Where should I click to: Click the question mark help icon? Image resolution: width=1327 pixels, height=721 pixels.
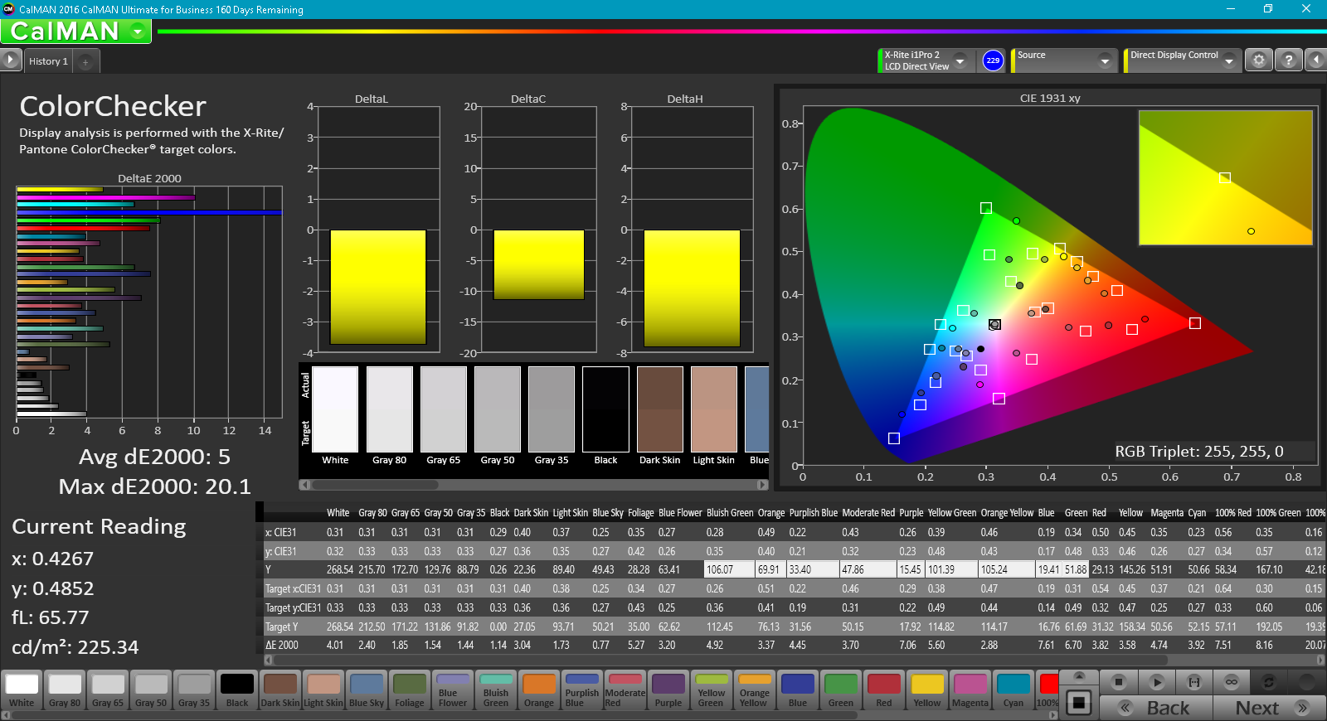click(1288, 60)
